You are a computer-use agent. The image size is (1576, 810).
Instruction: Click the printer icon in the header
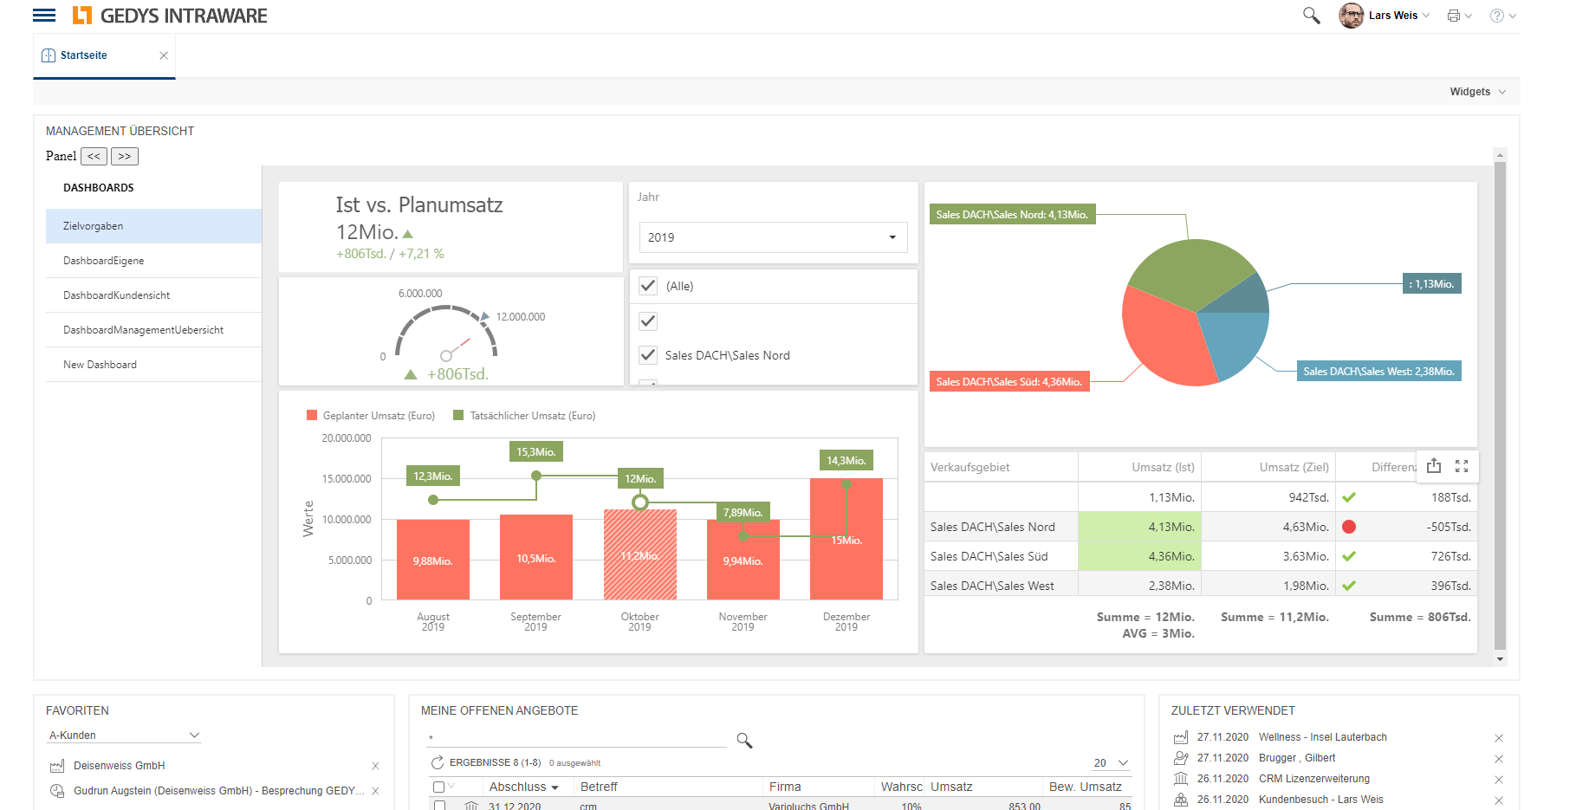pos(1454,15)
